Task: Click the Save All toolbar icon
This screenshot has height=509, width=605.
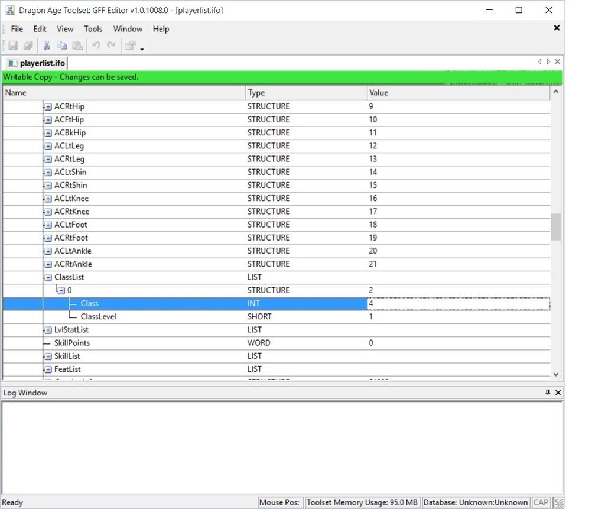Action: point(28,46)
